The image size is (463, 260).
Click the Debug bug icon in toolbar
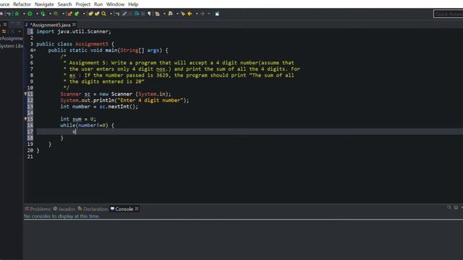(x=17, y=14)
